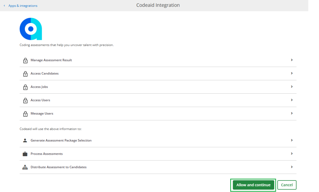Click the hierarchy icon for Distribute Assessment

point(25,167)
